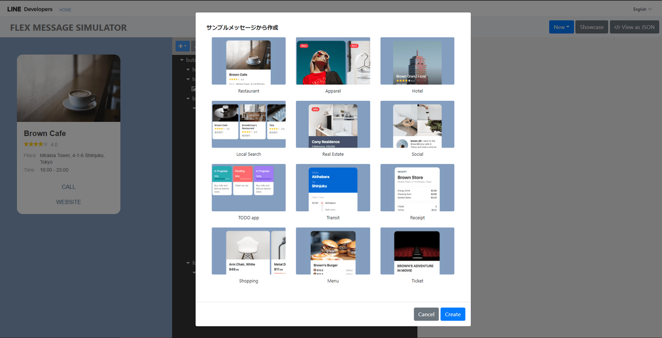
Task: Select the Shopping sample thumbnail
Action: 249,251
